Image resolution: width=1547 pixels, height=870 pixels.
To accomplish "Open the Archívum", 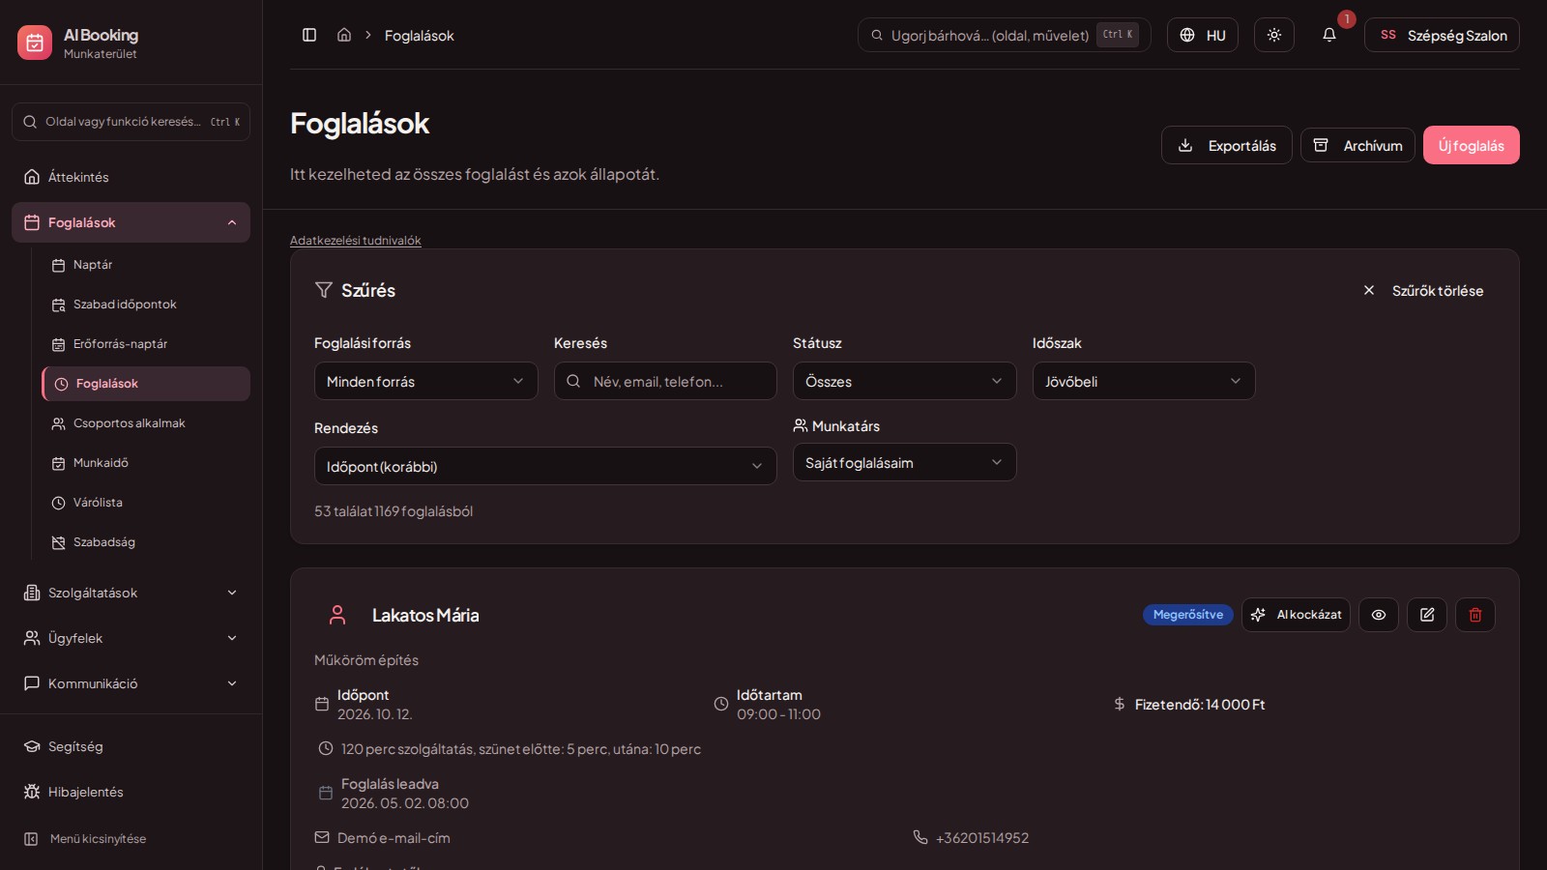I will (x=1357, y=145).
